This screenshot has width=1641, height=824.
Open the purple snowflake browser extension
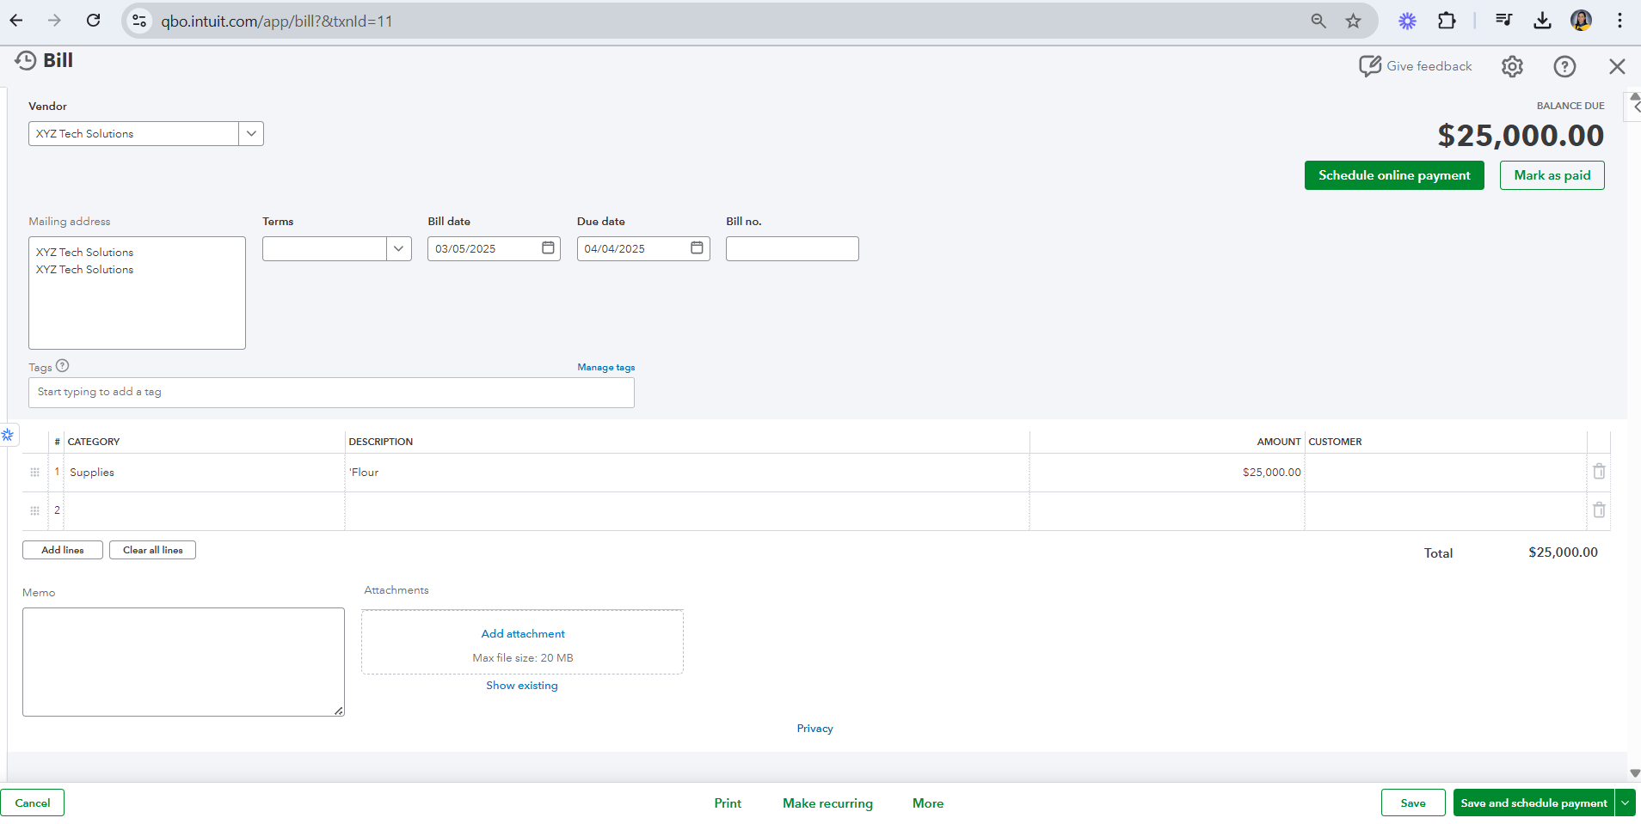point(1407,21)
